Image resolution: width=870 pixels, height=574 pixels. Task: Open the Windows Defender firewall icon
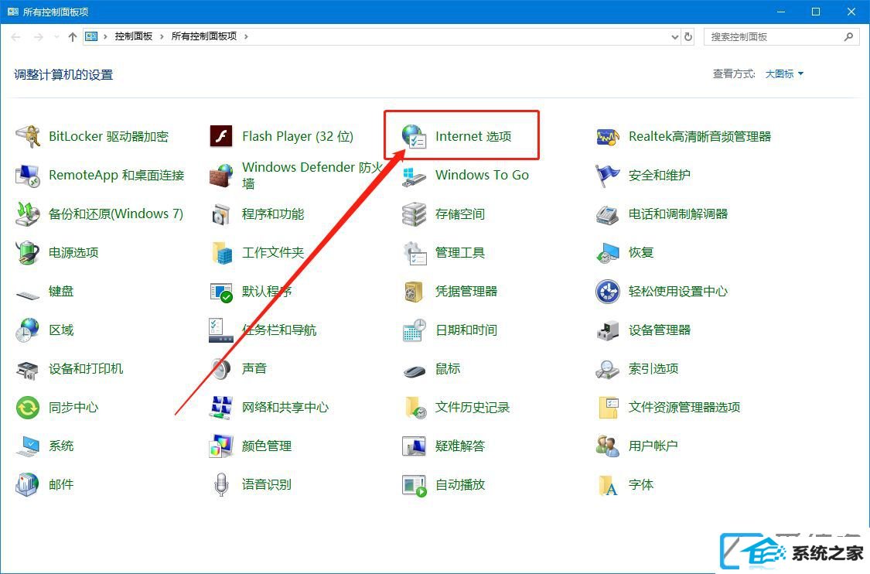[x=221, y=176]
